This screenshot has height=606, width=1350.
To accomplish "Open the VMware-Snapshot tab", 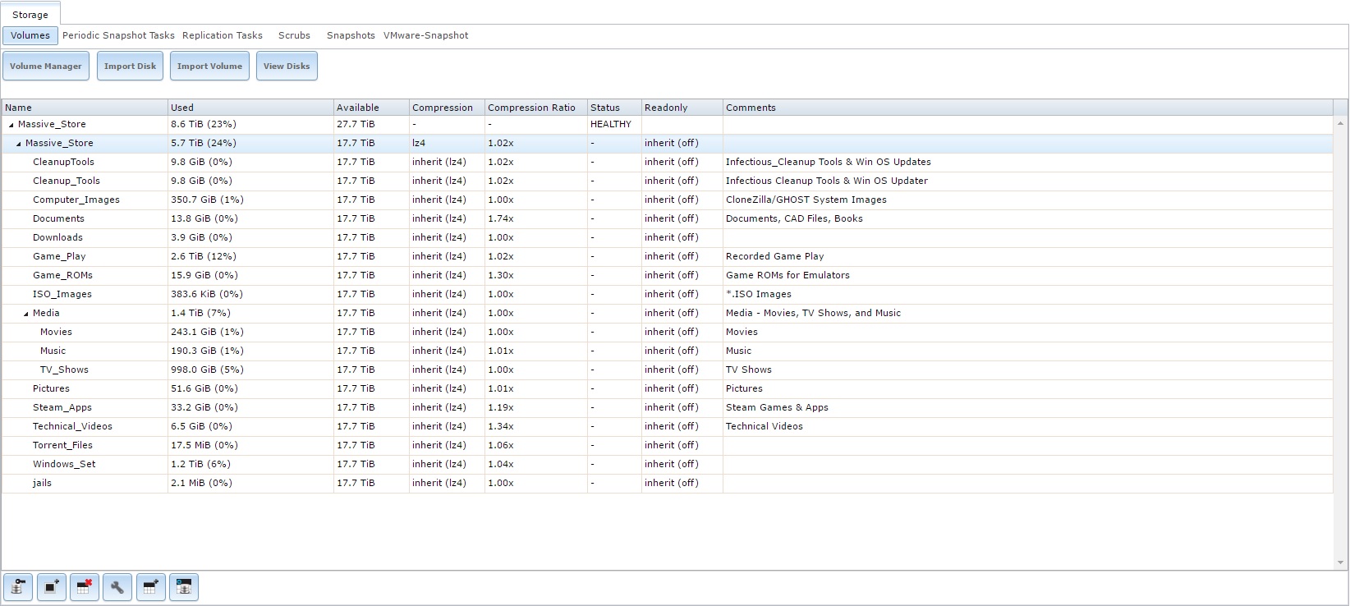I will [426, 35].
